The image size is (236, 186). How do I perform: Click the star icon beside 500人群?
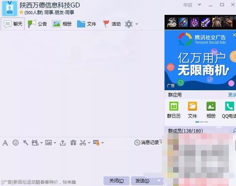coord(21,12)
